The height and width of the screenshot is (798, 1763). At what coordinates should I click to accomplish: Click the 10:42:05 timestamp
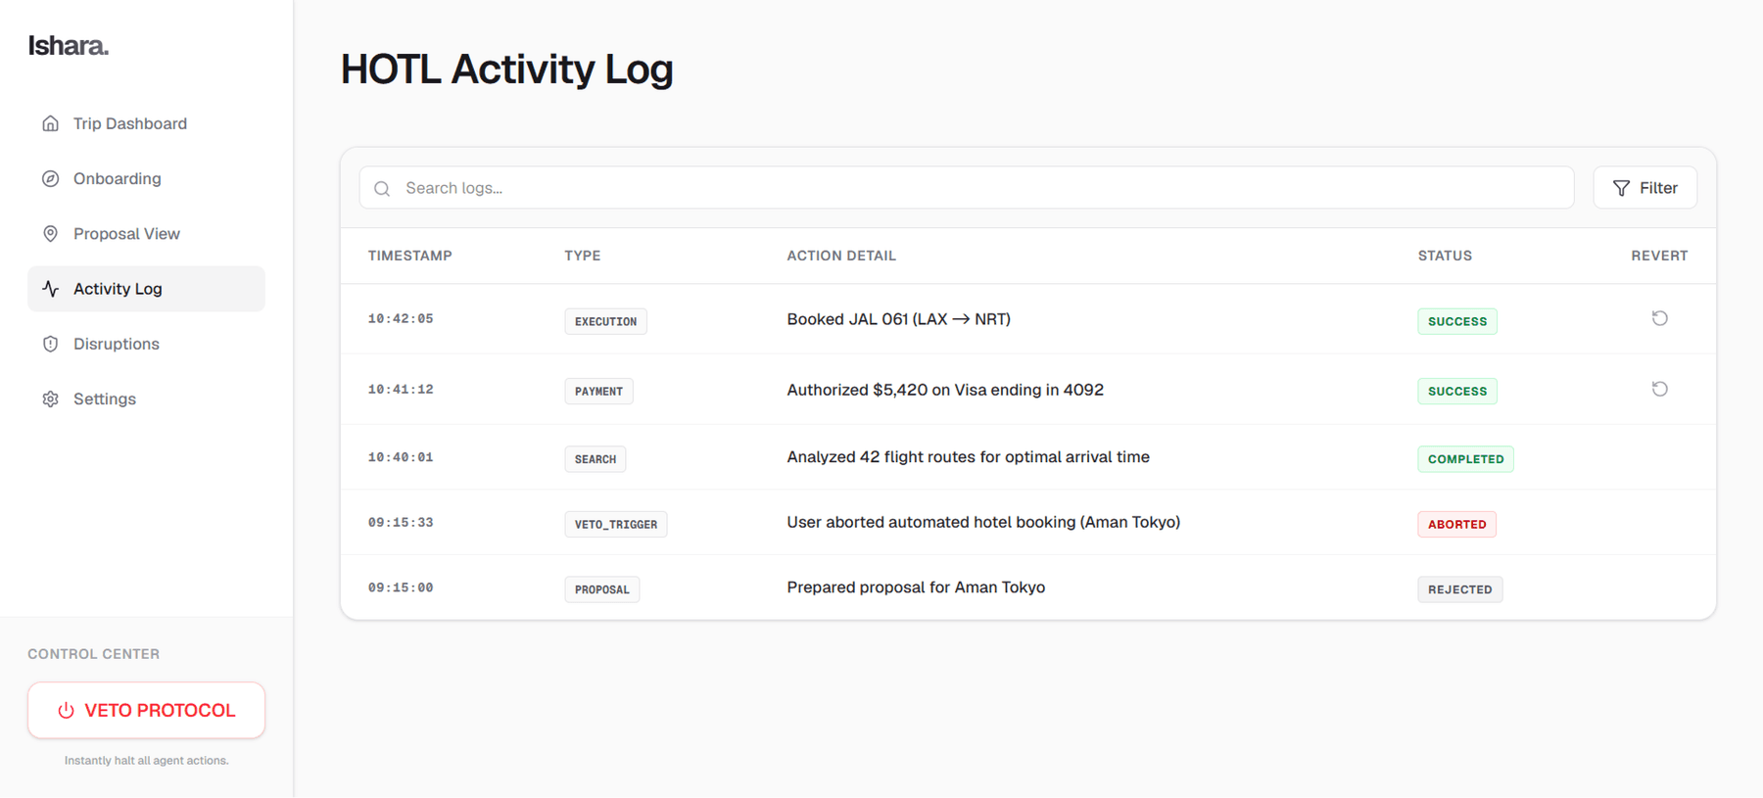point(401,319)
